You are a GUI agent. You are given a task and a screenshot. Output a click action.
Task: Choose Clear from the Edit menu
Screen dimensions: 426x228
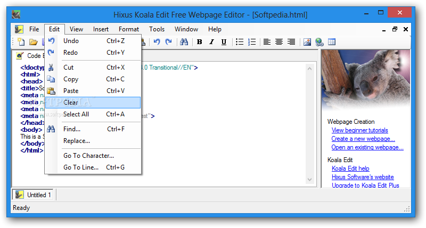click(93, 103)
